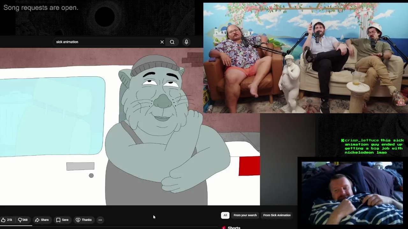The image size is (408, 229).
Task: Open more actions three-dot menu
Action: pyautogui.click(x=100, y=220)
